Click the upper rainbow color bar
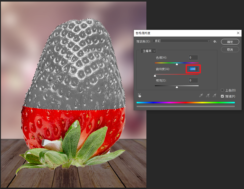The height and width of the screenshot is (189, 244). [185, 103]
